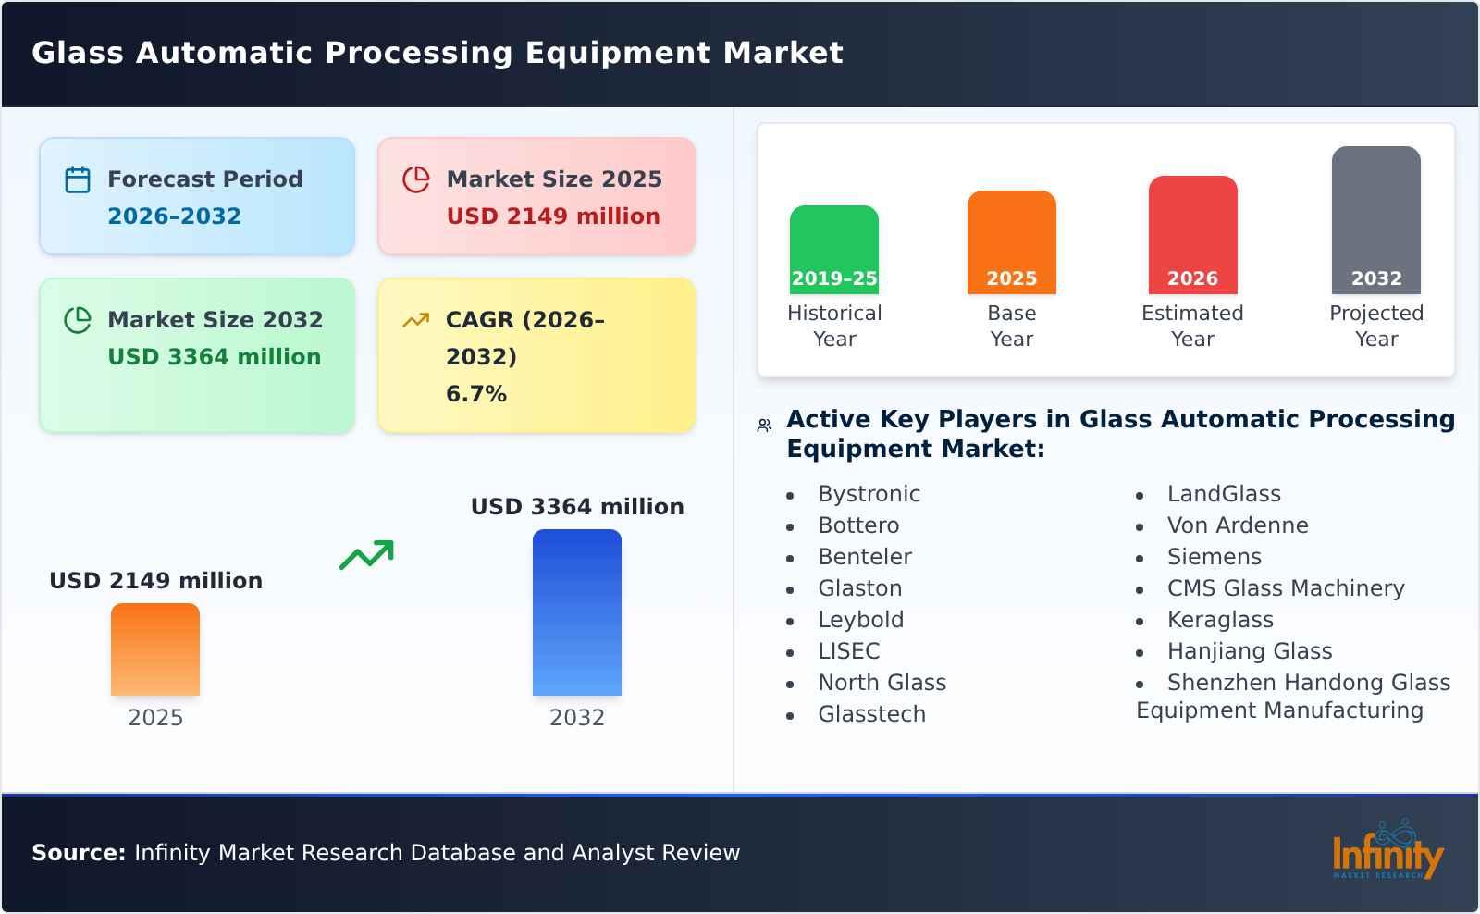Click the calendar icon beside Forecast Period
1480x914 pixels.
click(x=78, y=179)
